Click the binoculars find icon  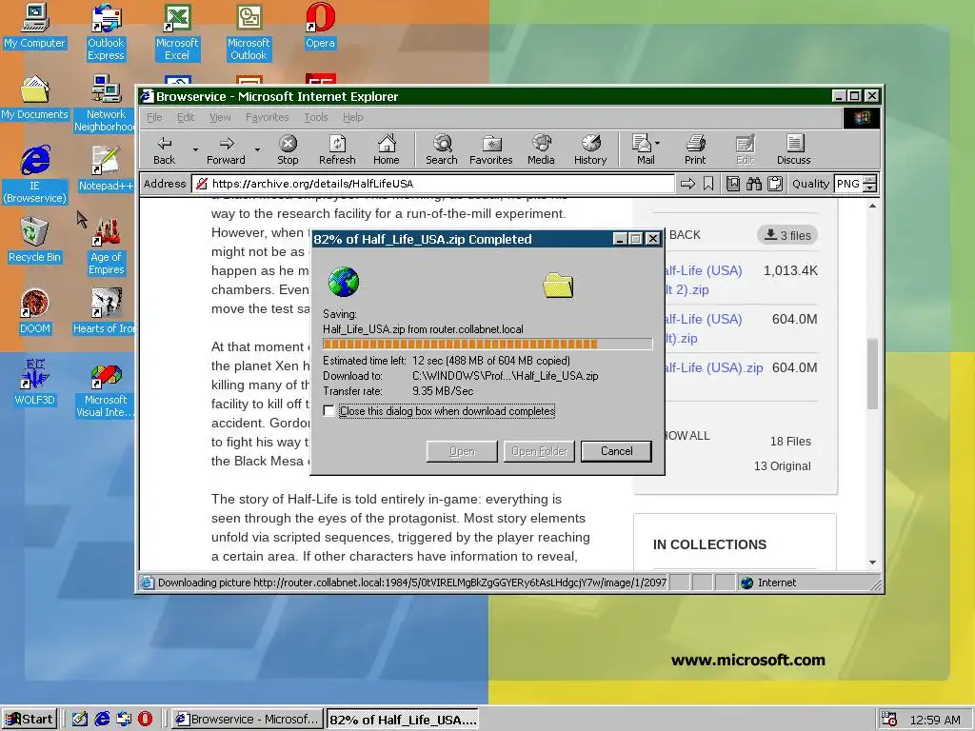pos(754,184)
